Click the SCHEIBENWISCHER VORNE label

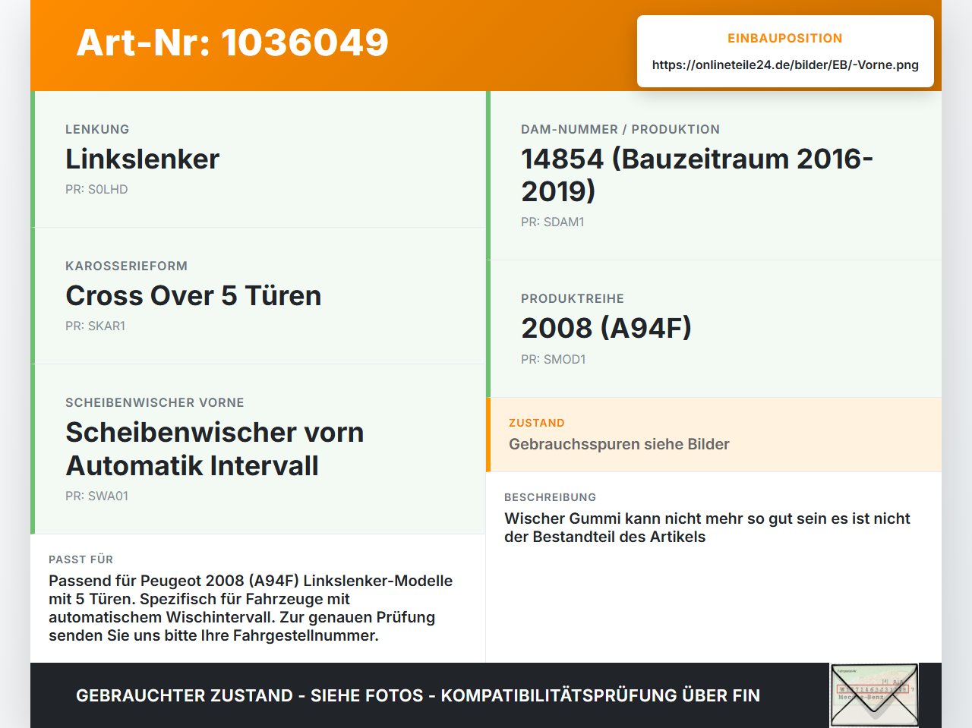[x=155, y=402]
